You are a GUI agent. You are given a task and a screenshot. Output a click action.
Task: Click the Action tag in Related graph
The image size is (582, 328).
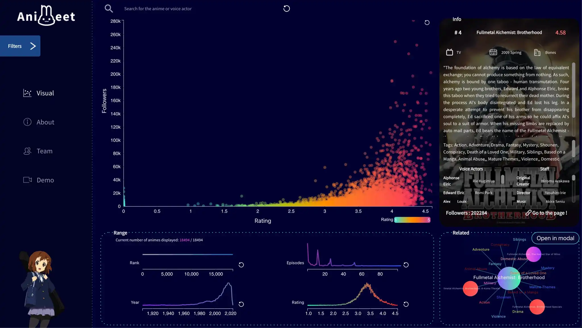(x=484, y=302)
